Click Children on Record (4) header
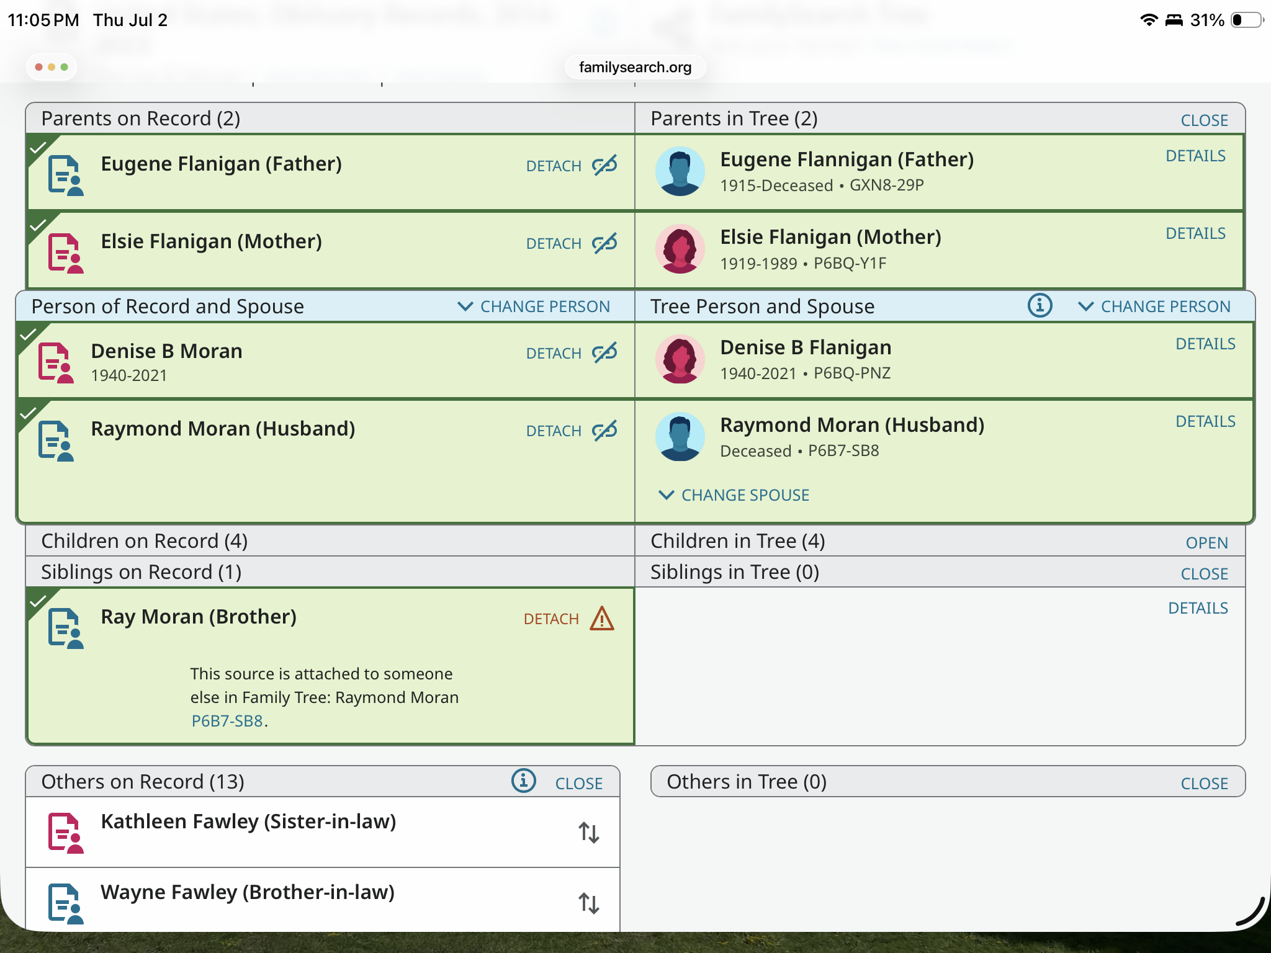Screen dimensions: 1271x953 click(x=330, y=541)
